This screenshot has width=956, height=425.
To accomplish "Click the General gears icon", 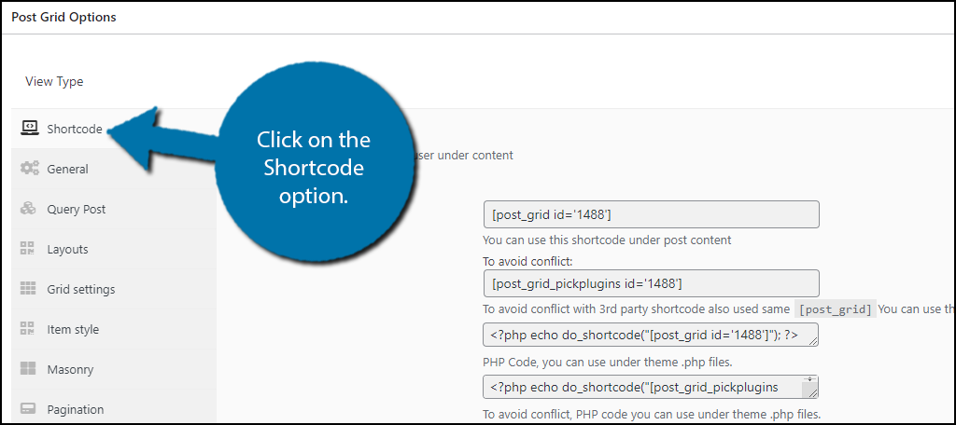I will coord(29,168).
